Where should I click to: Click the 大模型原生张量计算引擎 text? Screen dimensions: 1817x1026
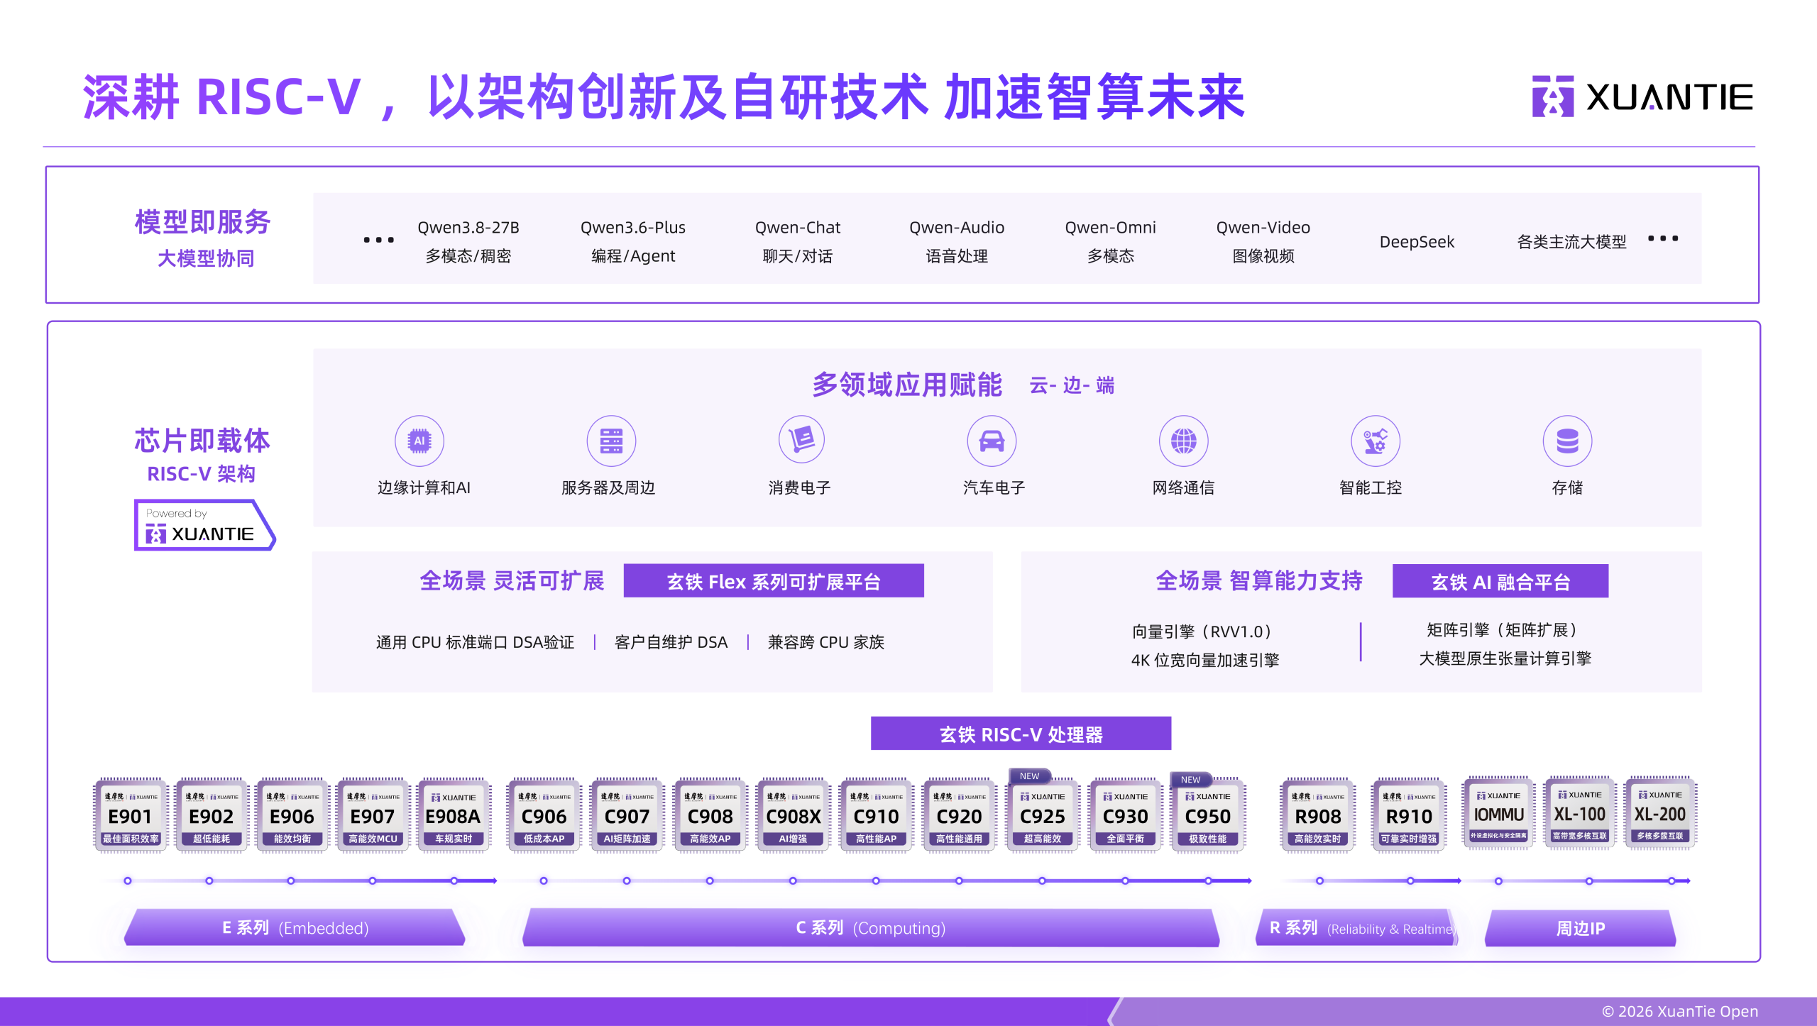tap(1505, 658)
